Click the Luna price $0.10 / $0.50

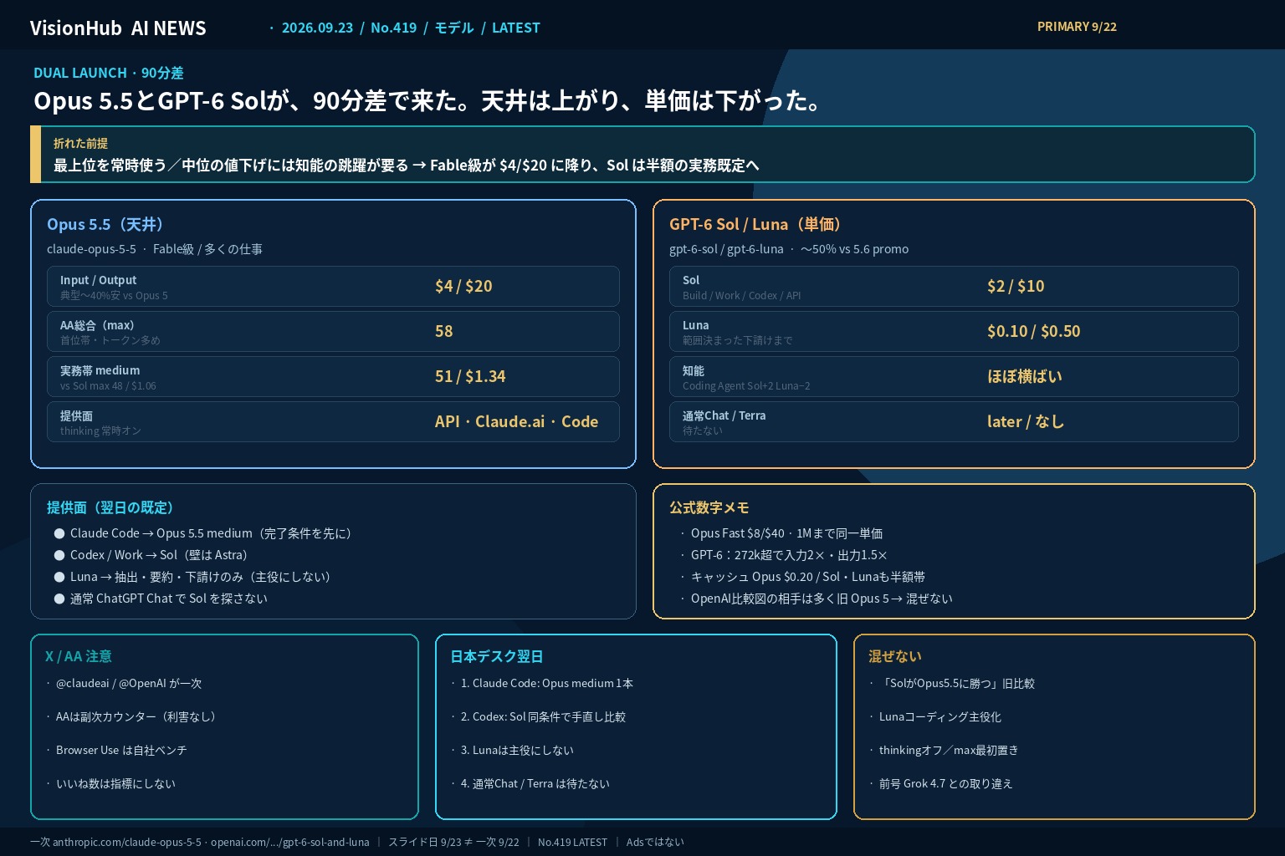point(1033,331)
